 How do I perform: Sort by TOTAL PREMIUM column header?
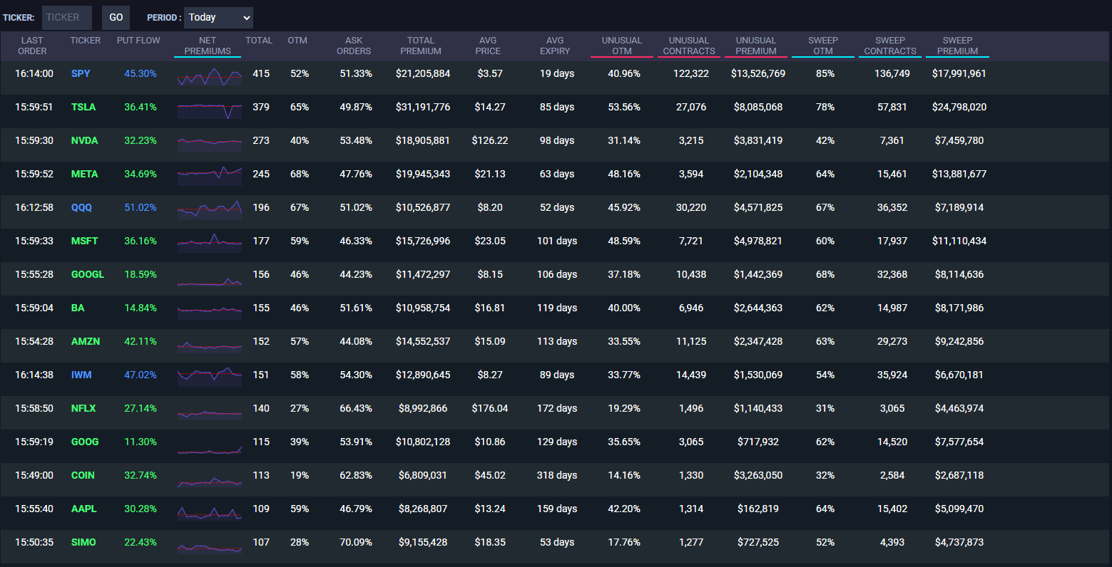coord(421,46)
